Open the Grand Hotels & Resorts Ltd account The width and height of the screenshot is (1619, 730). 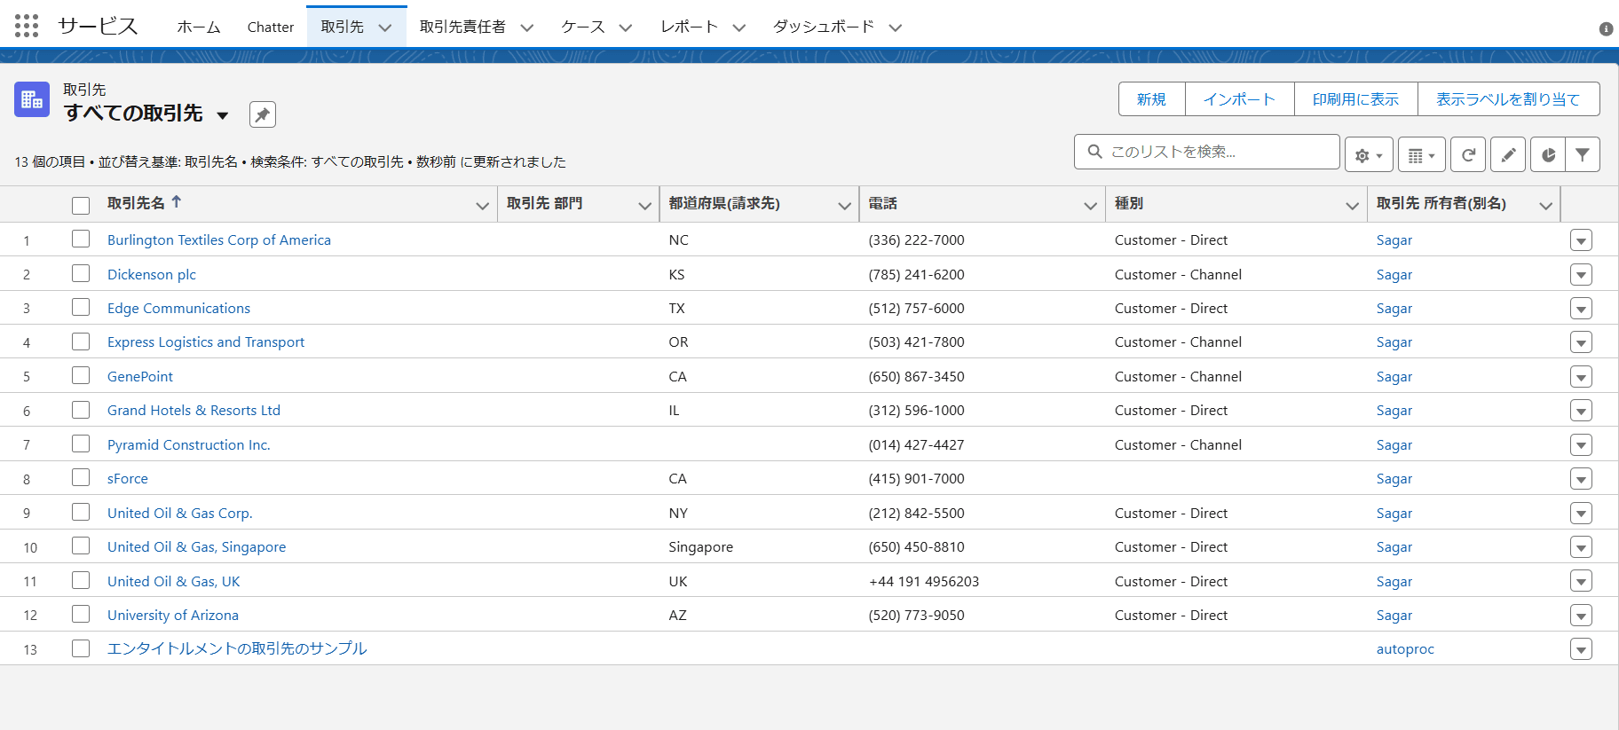point(193,411)
